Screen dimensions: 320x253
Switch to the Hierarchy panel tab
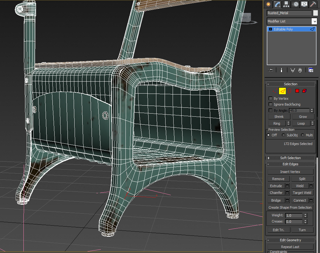[286, 4]
